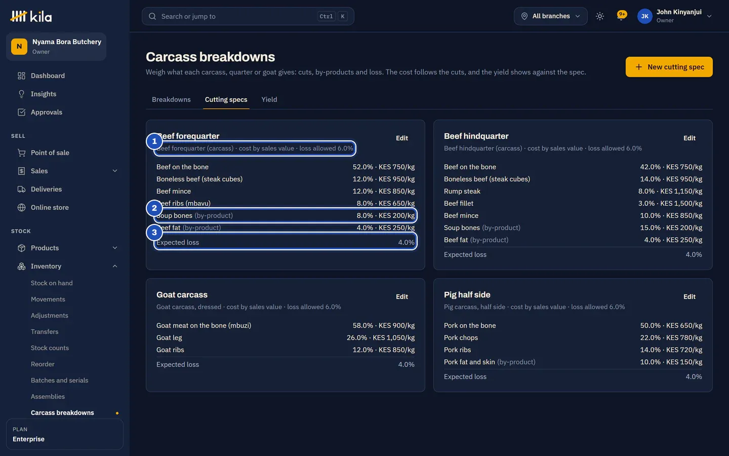Click the Beef fillet row
Viewport: 729px width, 456px height.
573,203
